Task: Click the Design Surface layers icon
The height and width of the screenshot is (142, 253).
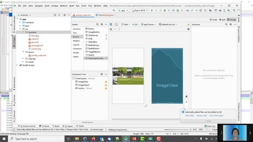Action: tap(111, 24)
